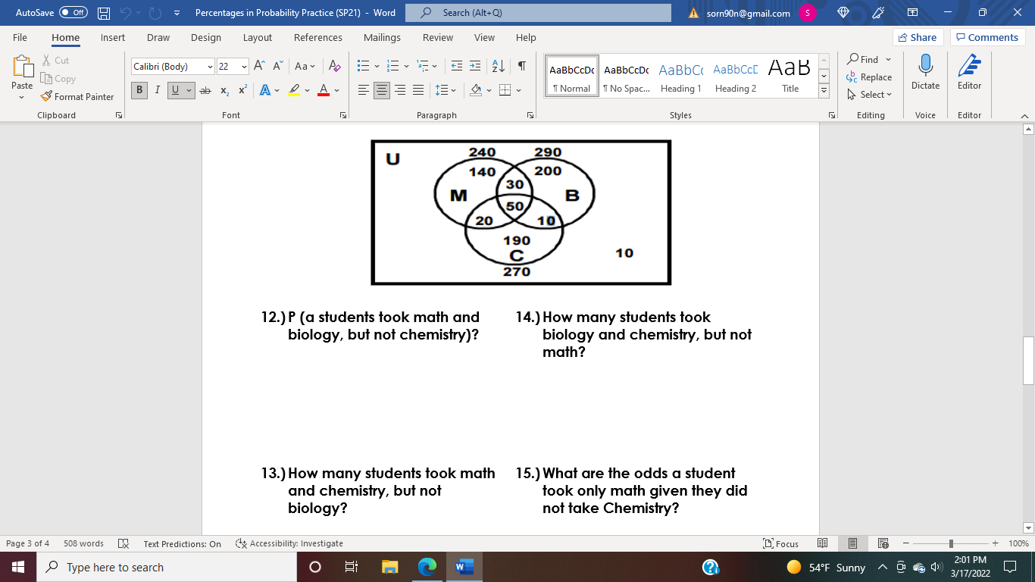Increase font size with the larger A icon
Viewport: 1035px width, 582px height.
tap(259, 66)
